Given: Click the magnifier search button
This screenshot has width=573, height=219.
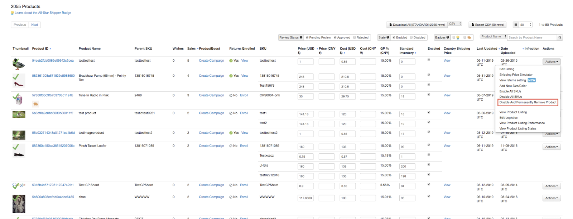Looking at the screenshot, I should point(560,37).
